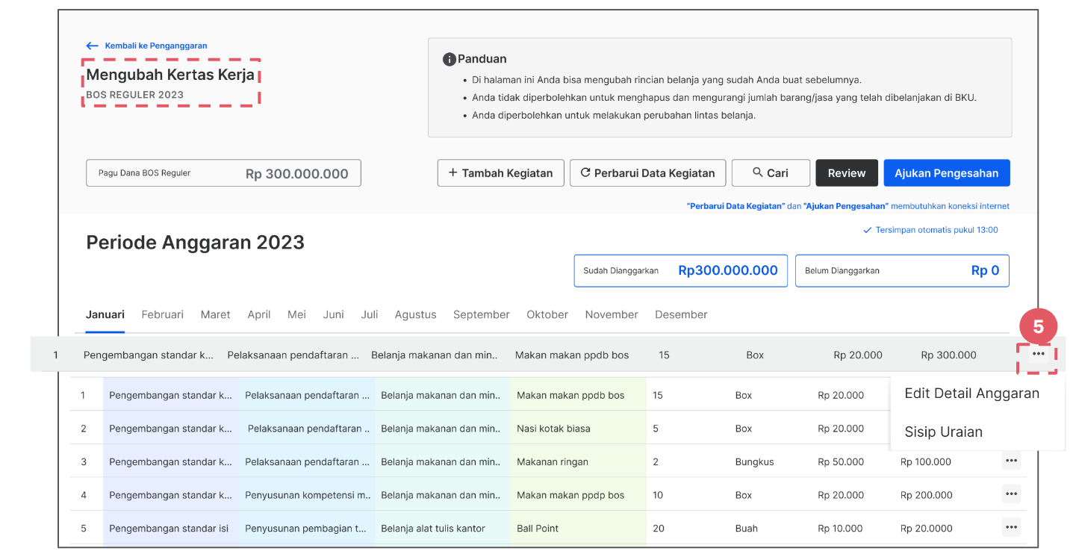This screenshot has width=1076, height=560.
Task: Click 'BOS REGULER 2023' subtitle
Action: (134, 95)
